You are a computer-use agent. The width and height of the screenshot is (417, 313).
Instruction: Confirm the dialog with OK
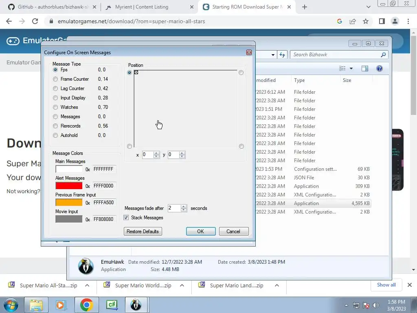[201, 231]
